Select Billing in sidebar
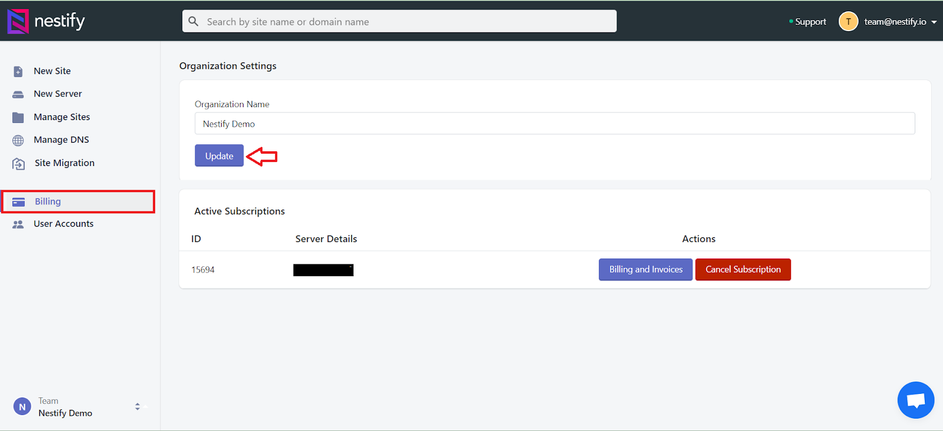The height and width of the screenshot is (431, 943). pos(78,201)
